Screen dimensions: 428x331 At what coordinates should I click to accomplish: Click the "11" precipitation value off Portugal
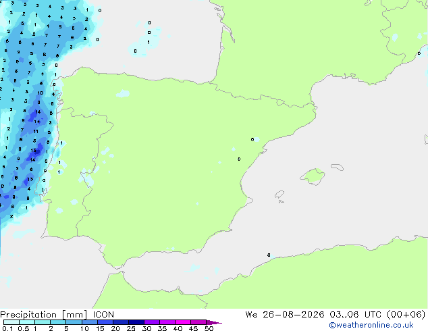click(36, 131)
